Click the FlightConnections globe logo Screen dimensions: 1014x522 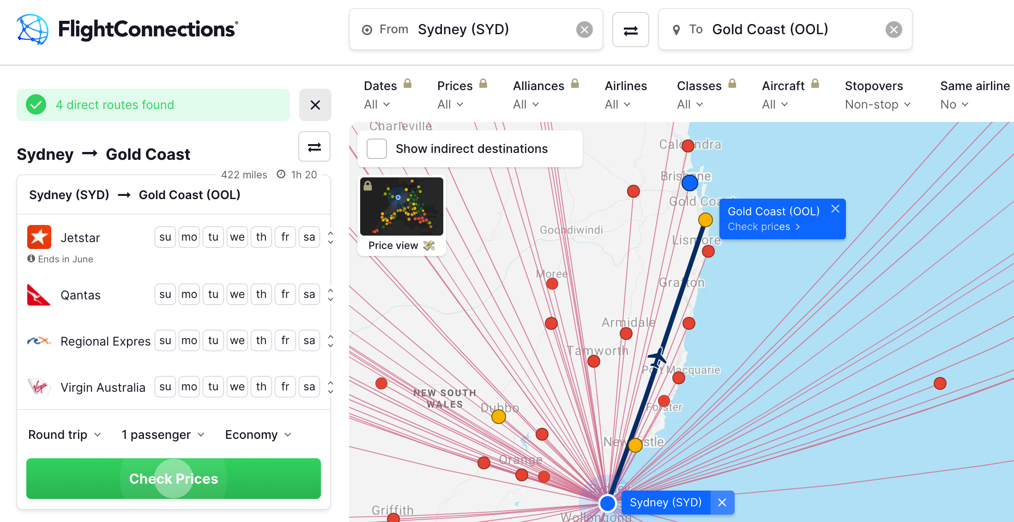pos(32,30)
